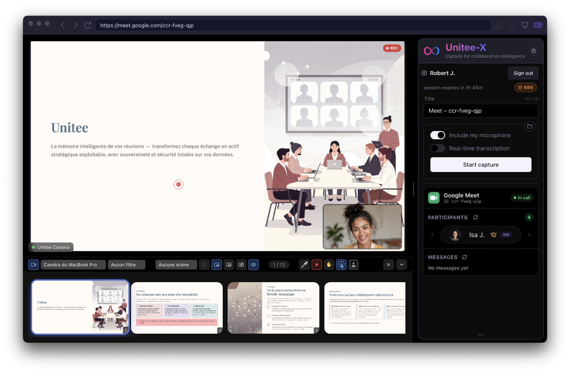570x373 pixels.
Task: Click the raised hand icon
Action: (x=329, y=264)
